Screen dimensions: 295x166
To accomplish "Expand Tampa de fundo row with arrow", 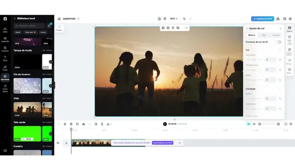I will 50,62.
